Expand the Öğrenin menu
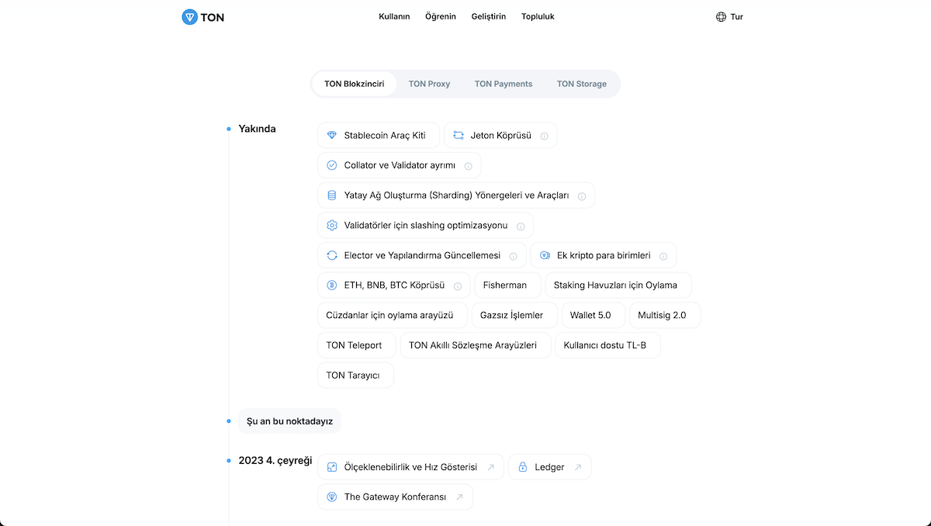Screen dimensions: 931x526 [441, 16]
